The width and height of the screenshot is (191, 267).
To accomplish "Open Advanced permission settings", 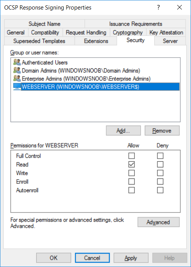I will tap(159, 222).
